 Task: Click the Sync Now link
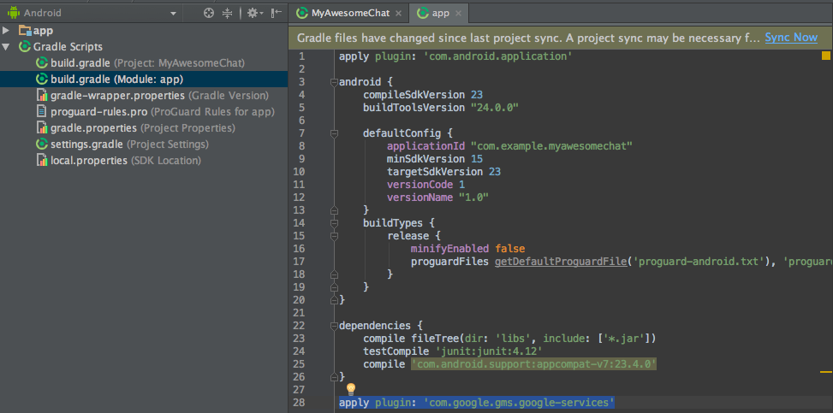pos(790,37)
